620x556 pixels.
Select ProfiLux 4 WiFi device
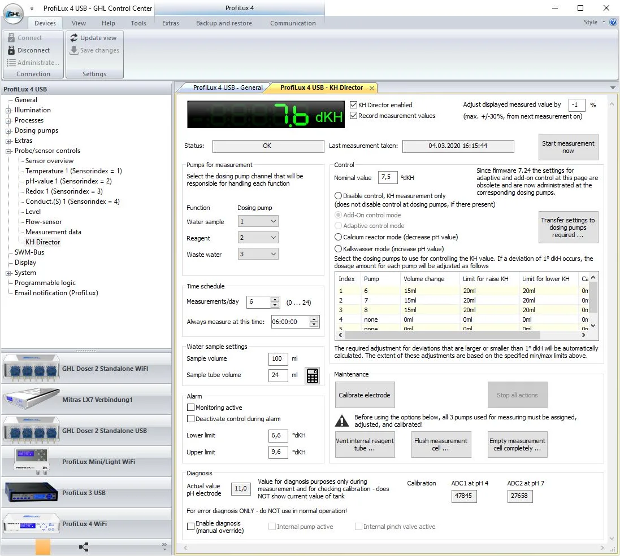(86, 524)
